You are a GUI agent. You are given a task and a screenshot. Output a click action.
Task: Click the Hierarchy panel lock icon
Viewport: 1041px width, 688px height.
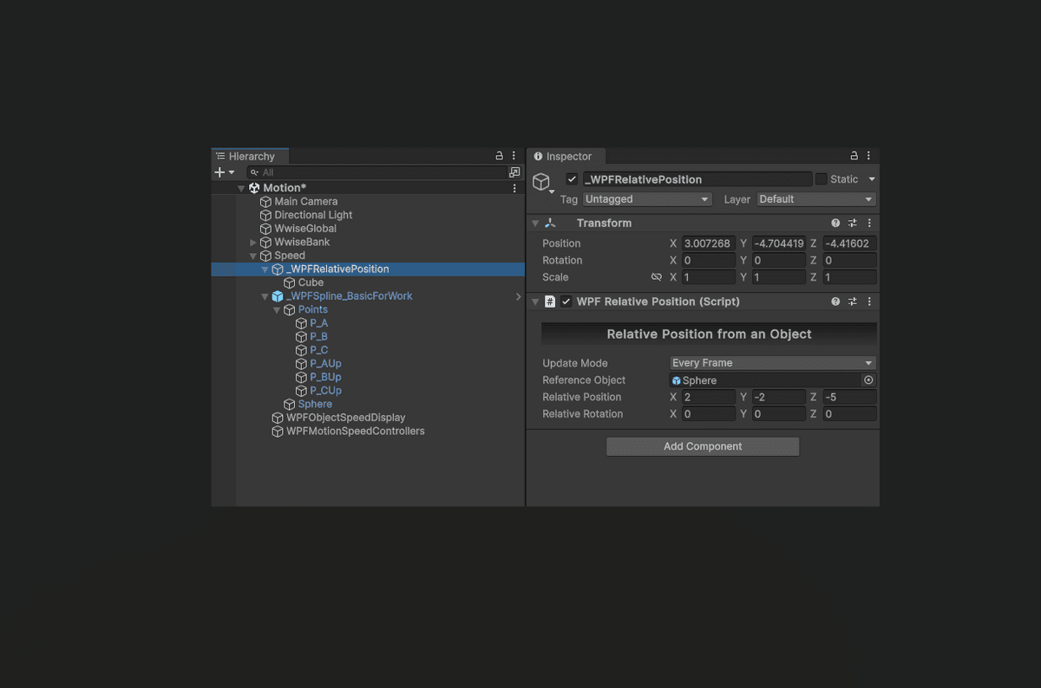click(x=499, y=156)
